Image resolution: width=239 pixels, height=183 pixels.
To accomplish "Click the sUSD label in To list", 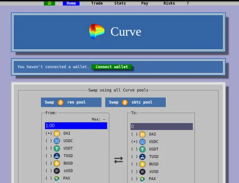I will 154,172.
